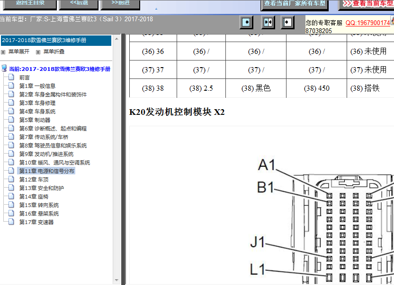Viewport: 394px width, 285px height.
Task: Click the page icon beside 第16章 悬架系统
Action: pos(11,213)
